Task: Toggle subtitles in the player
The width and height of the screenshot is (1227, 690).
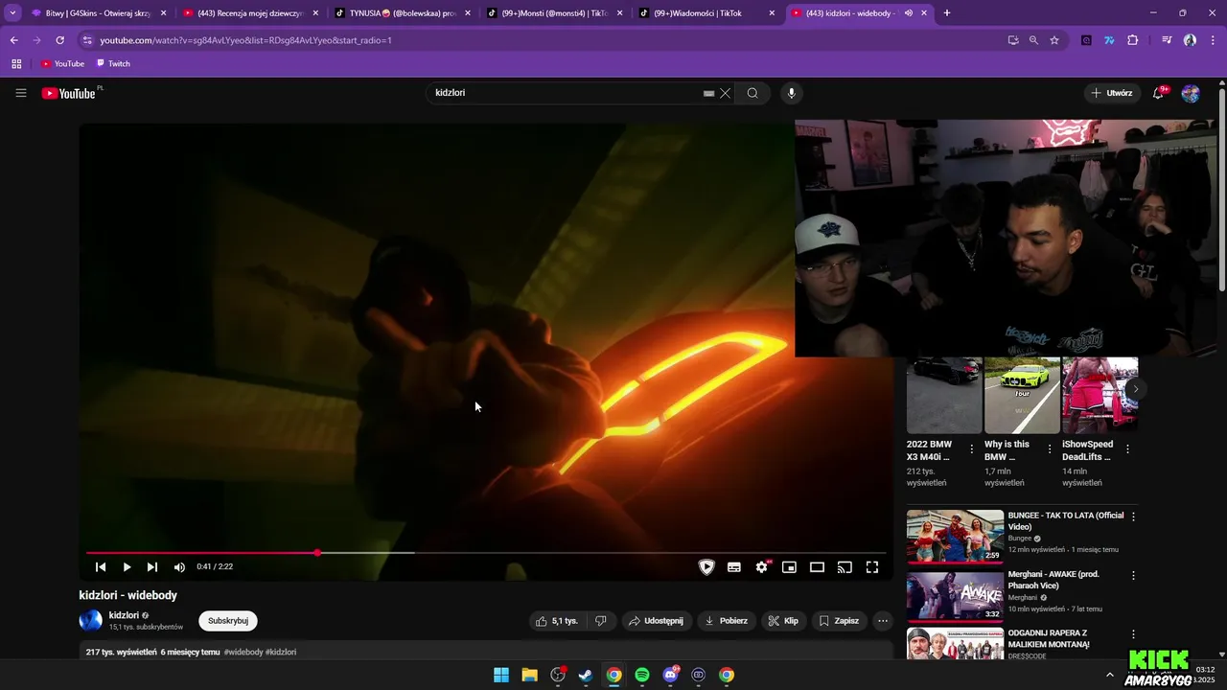Action: (734, 567)
